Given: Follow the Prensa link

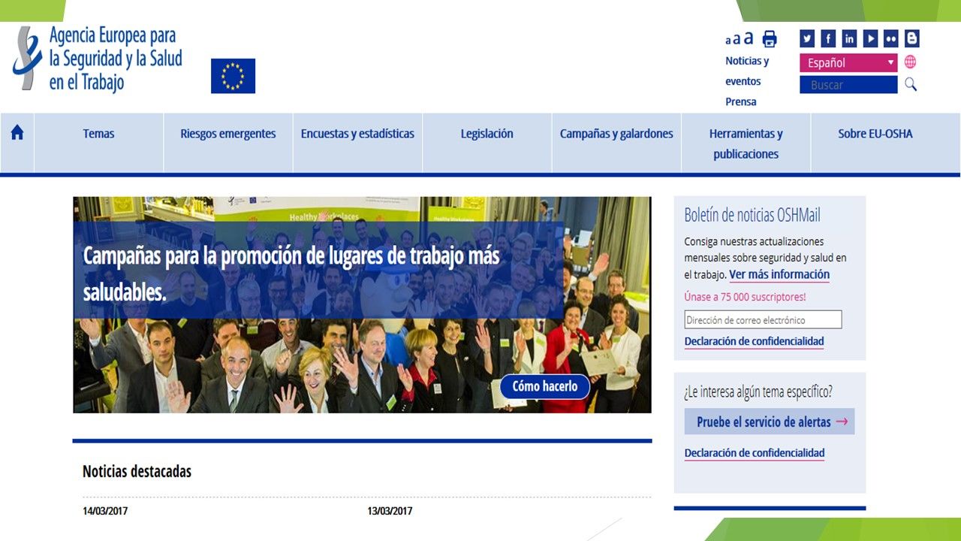Looking at the screenshot, I should coord(741,101).
